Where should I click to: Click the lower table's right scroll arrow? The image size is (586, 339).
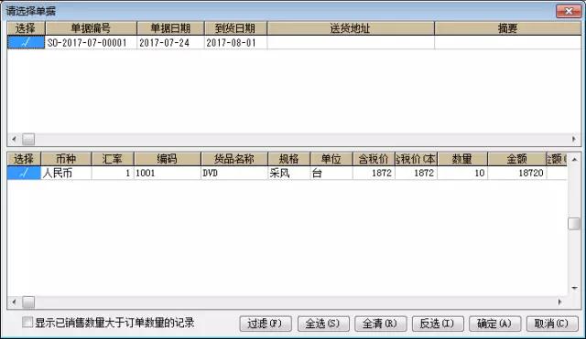[559, 302]
